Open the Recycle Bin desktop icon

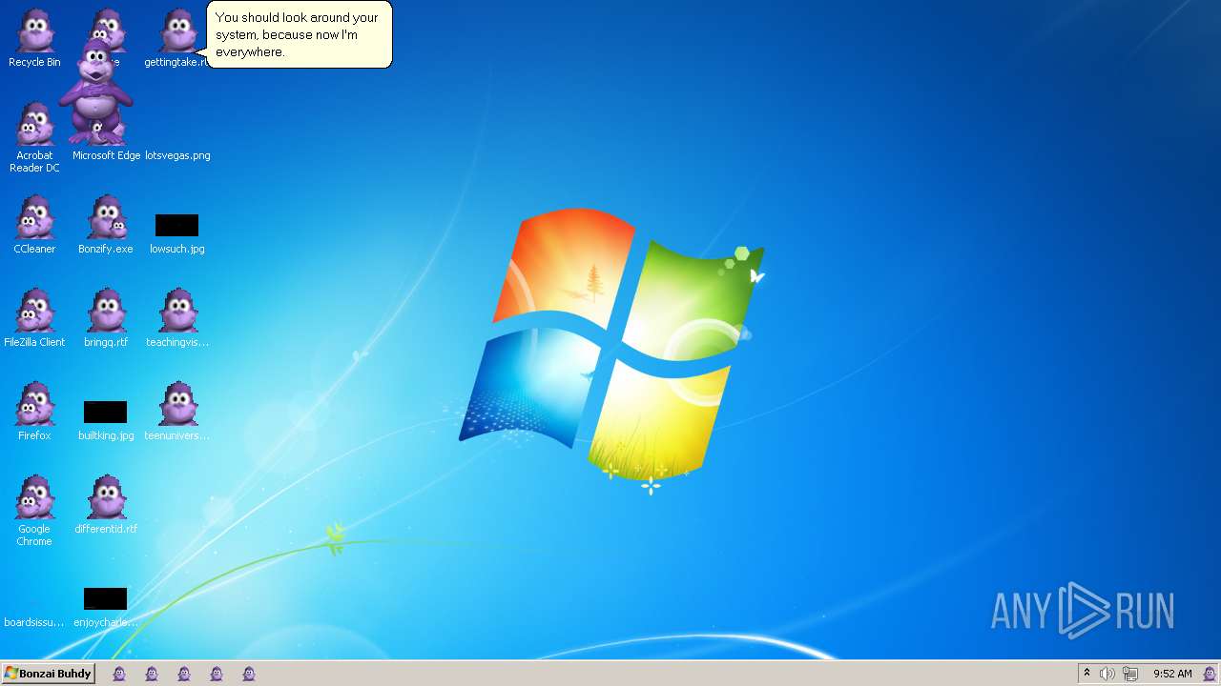point(34,38)
